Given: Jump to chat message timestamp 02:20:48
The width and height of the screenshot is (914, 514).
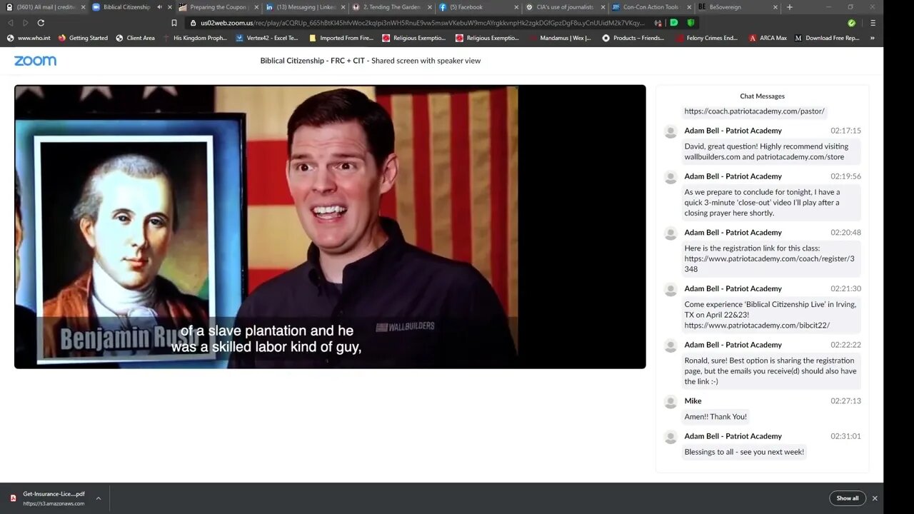Looking at the screenshot, I should pyautogui.click(x=845, y=232).
